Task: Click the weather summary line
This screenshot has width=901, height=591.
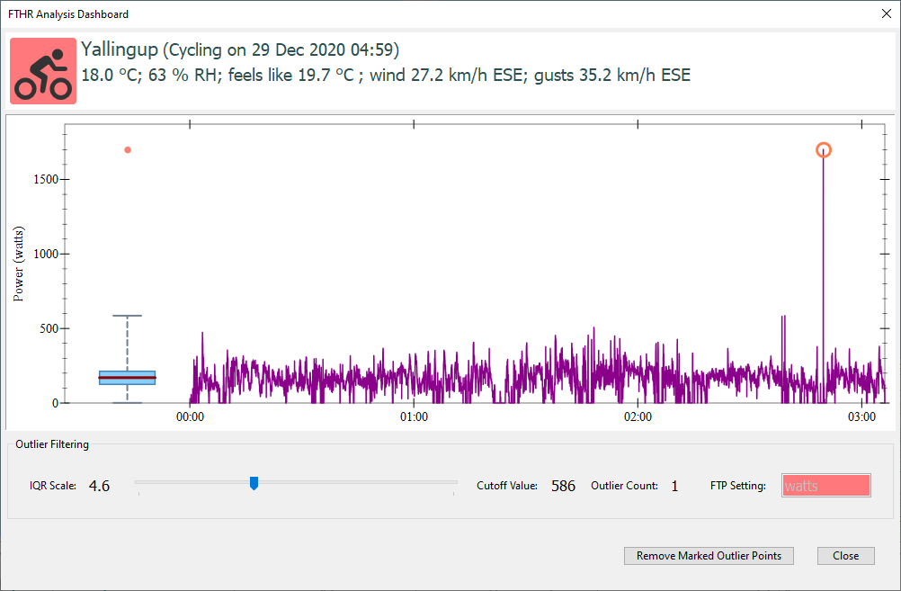Action: 386,76
